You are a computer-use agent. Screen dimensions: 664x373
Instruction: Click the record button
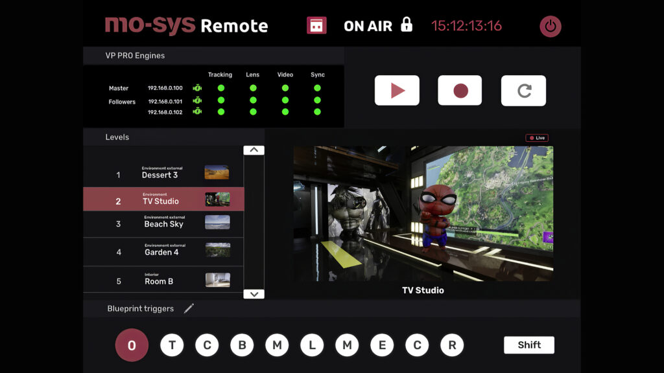[460, 91]
